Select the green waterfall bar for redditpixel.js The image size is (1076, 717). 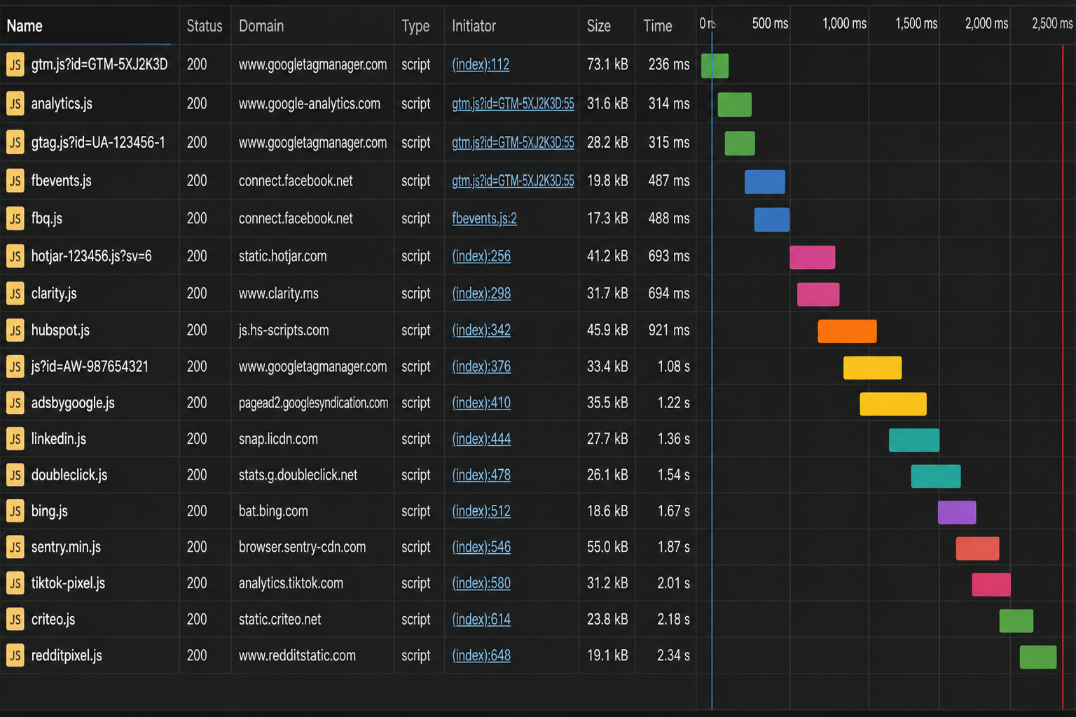tap(1038, 657)
